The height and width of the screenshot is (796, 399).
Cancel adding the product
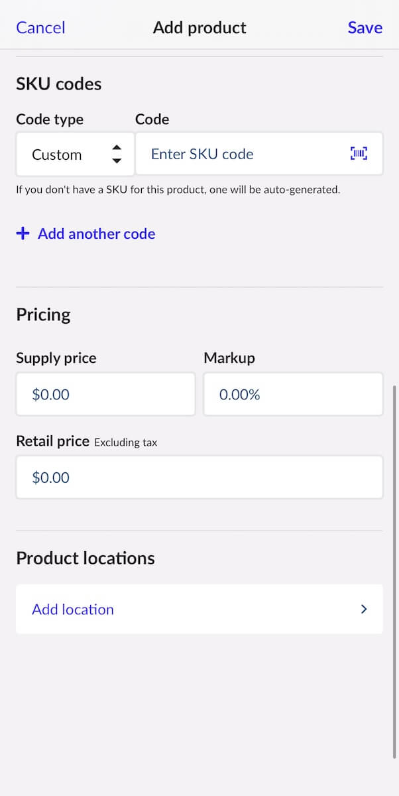point(40,27)
